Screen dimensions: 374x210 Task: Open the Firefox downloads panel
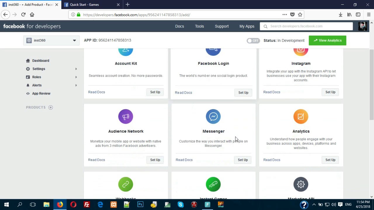coord(340,15)
